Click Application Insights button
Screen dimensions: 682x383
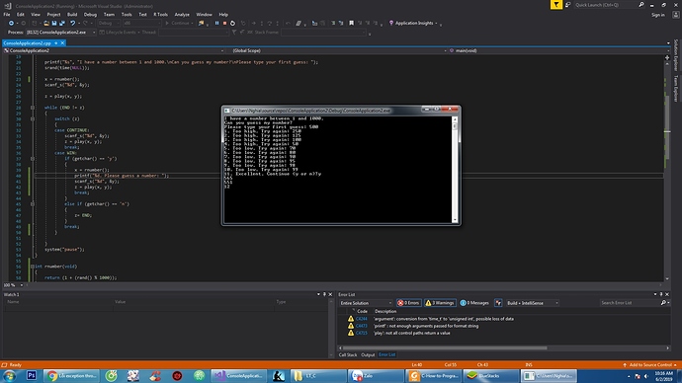(413, 23)
